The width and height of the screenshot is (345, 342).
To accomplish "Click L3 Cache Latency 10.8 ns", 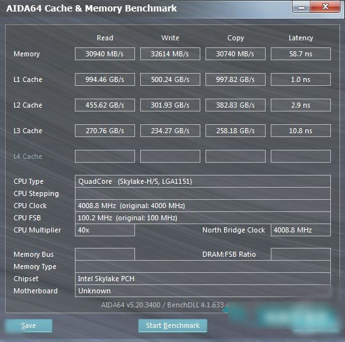I will (301, 131).
